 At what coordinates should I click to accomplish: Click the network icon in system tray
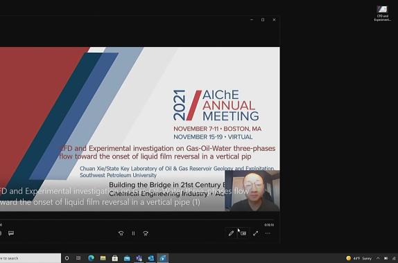coord(394,258)
